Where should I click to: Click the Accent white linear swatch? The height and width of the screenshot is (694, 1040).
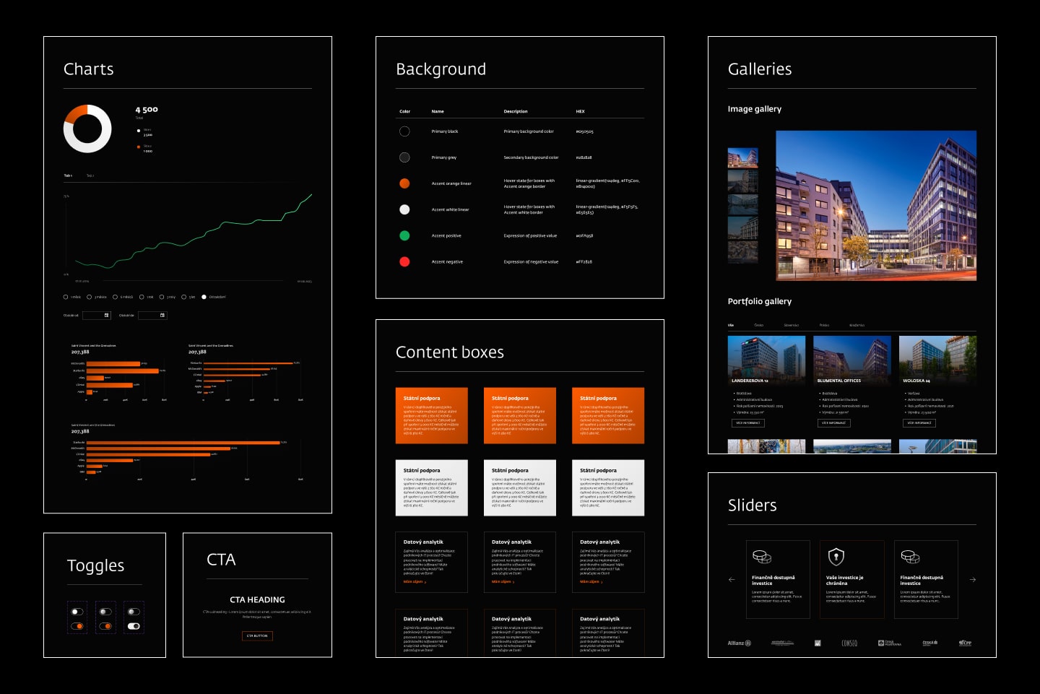[x=404, y=209]
